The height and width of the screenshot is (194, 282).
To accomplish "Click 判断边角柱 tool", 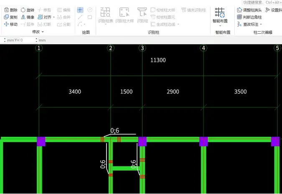I will 249,17.
